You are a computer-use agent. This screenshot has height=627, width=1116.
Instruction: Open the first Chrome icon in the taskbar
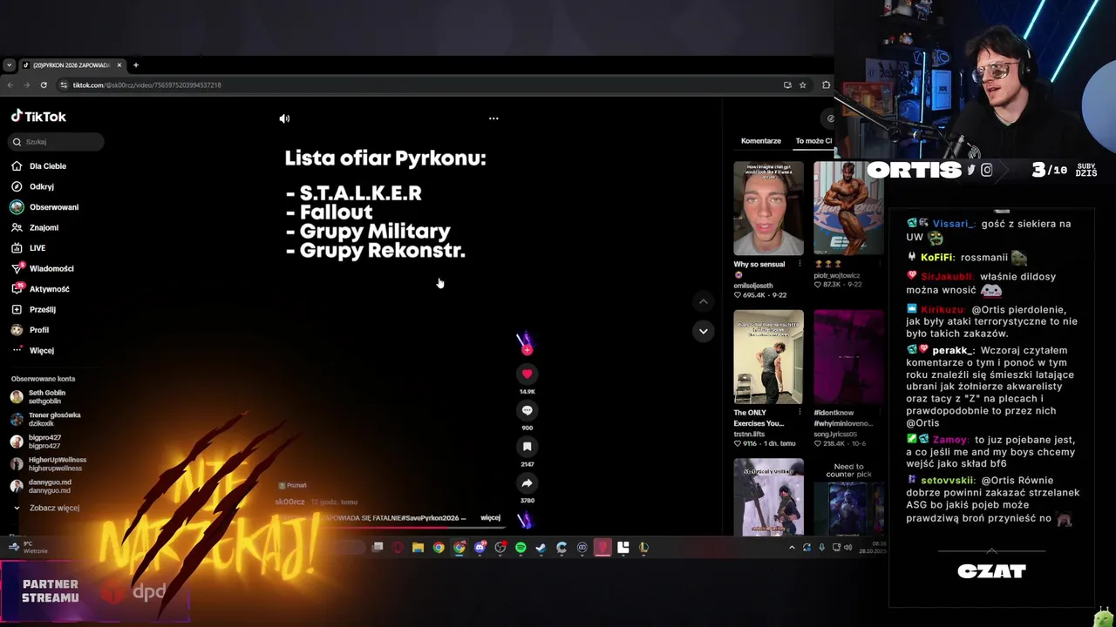click(x=439, y=548)
